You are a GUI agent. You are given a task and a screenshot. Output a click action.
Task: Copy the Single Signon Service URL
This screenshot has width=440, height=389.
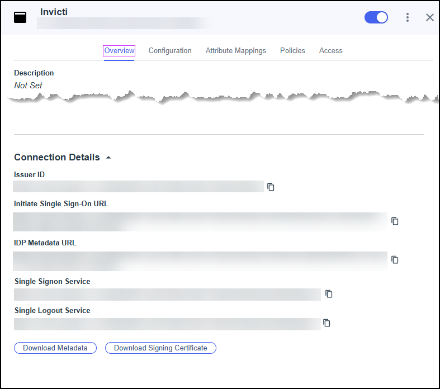click(x=329, y=293)
